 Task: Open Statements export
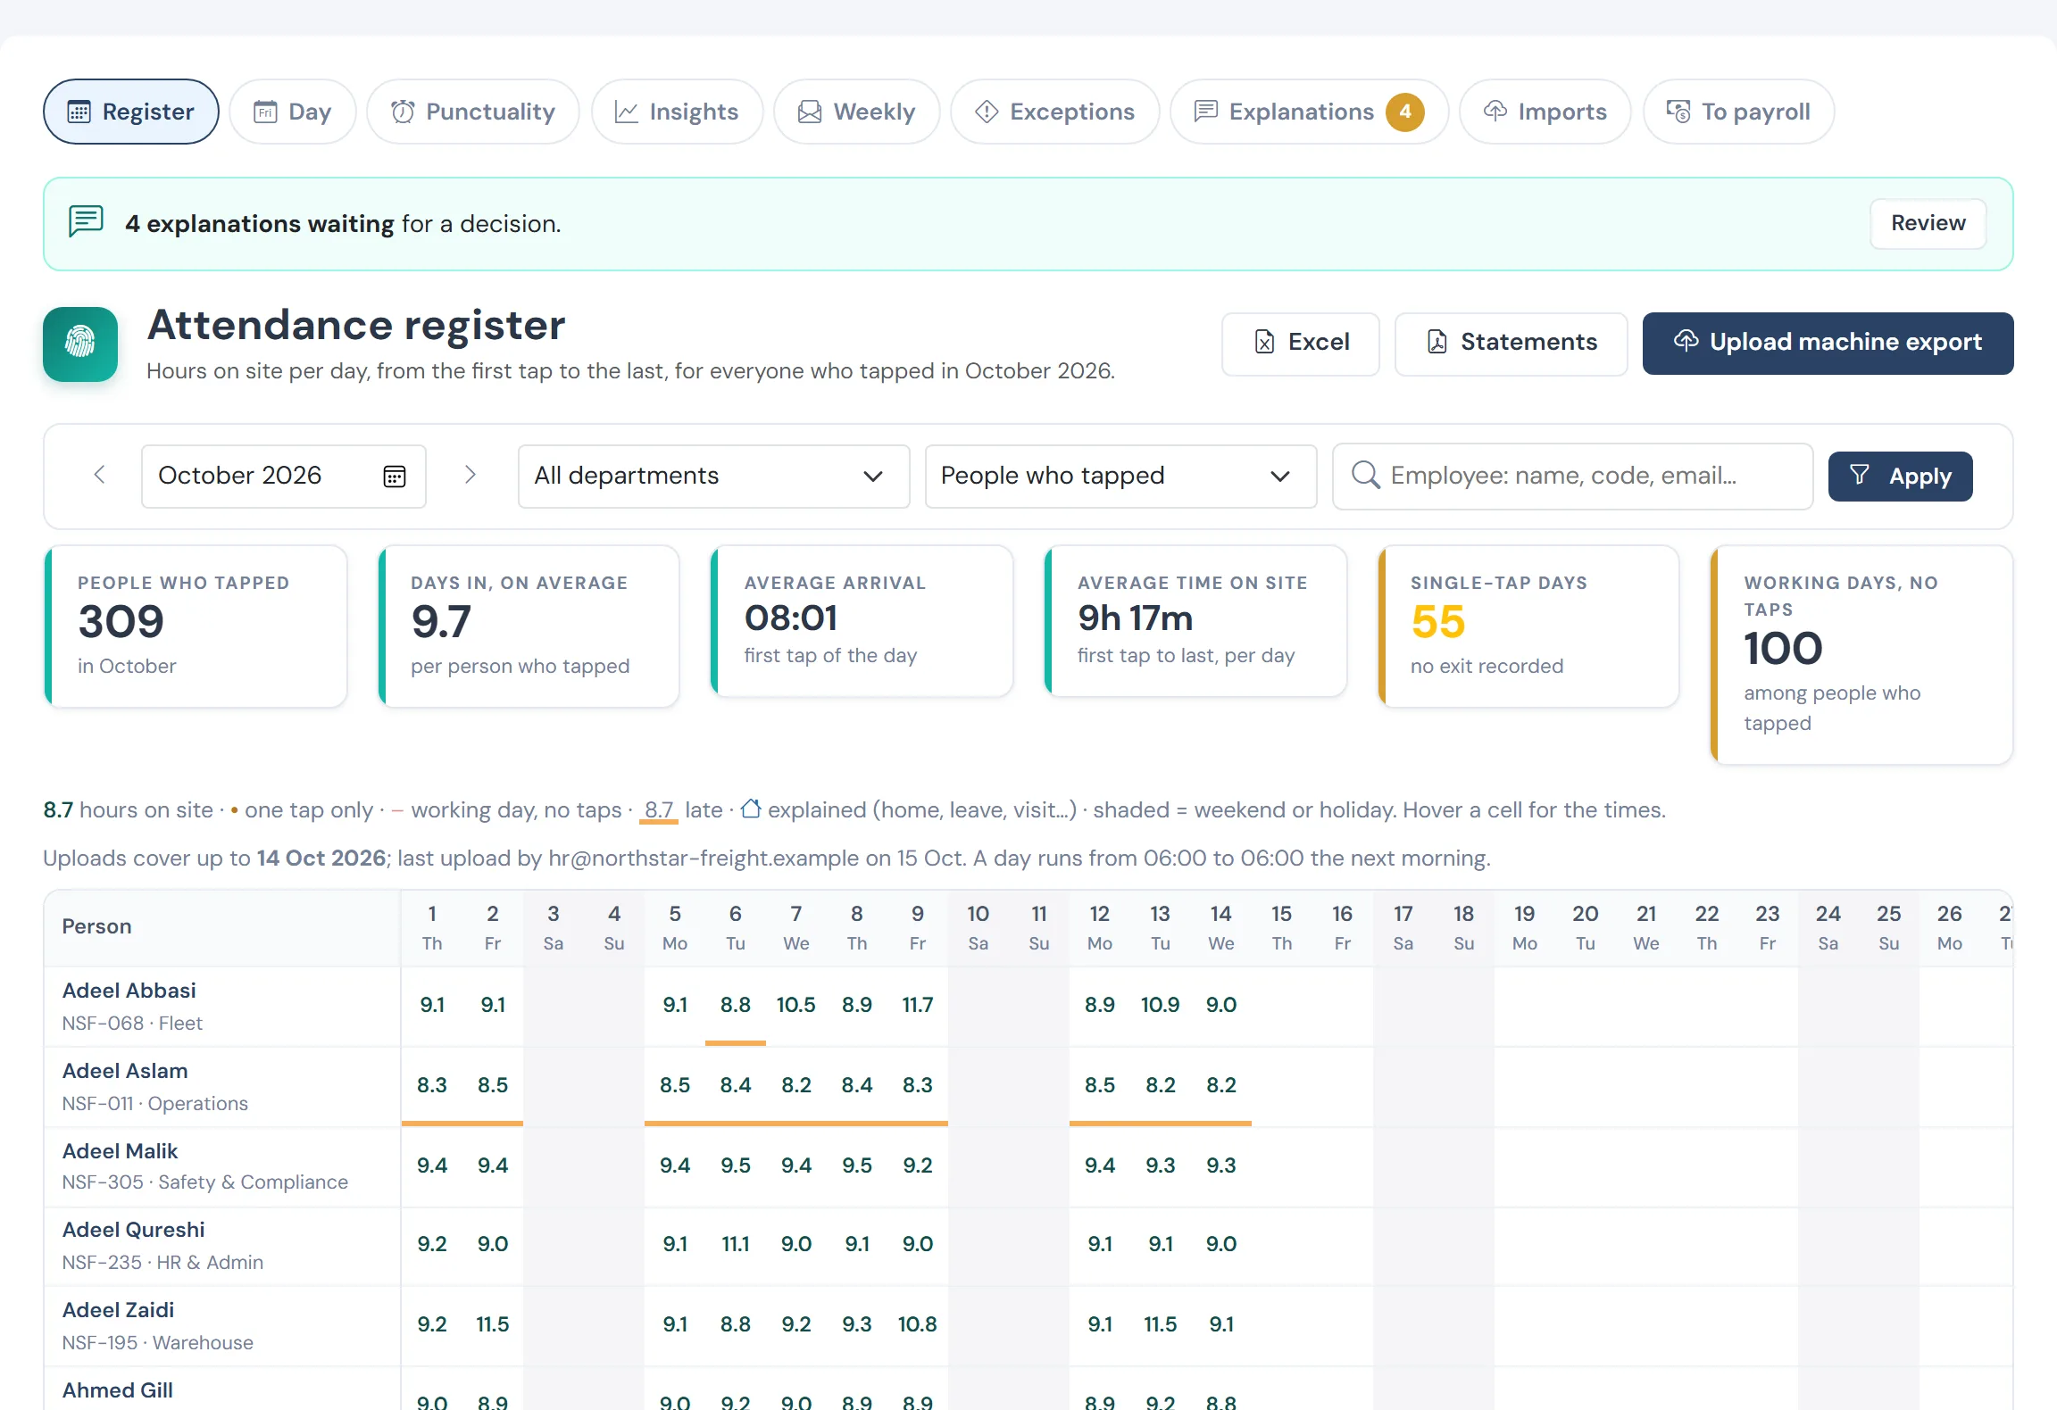1511,343
